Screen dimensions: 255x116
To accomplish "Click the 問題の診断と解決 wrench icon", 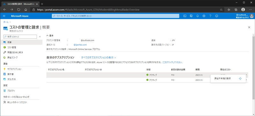I will 4,52.
